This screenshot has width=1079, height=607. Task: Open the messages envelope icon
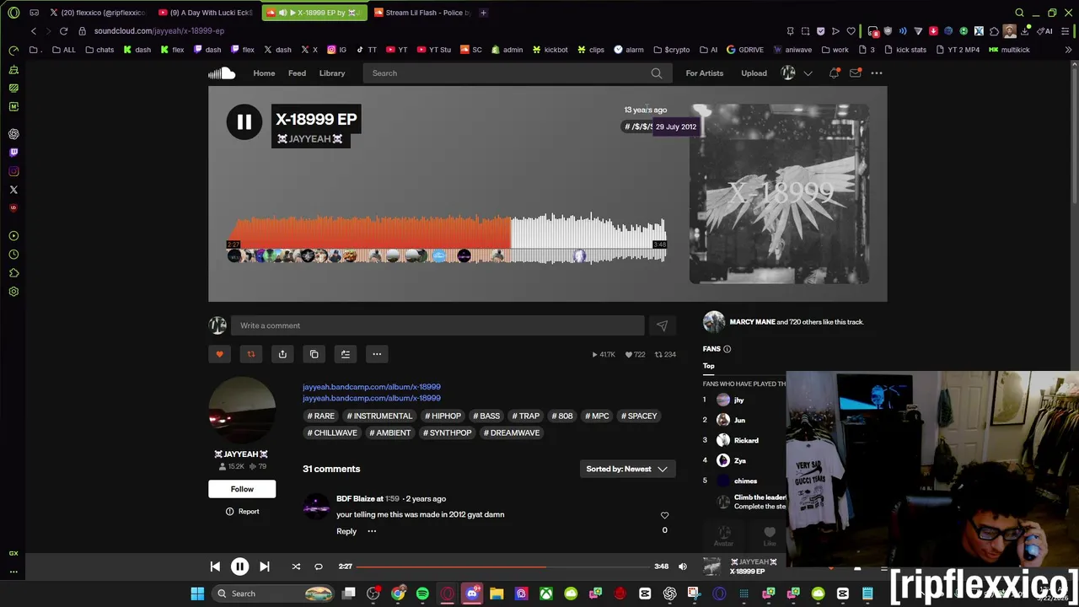coord(855,73)
